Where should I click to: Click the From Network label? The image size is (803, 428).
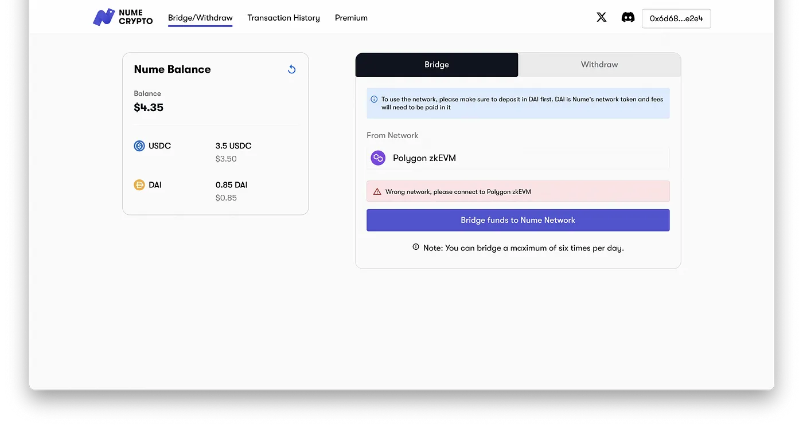(x=392, y=135)
